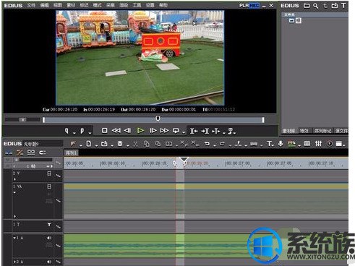Click the loop playback icon
The width and height of the screenshot is (355, 266).
coord(176,131)
